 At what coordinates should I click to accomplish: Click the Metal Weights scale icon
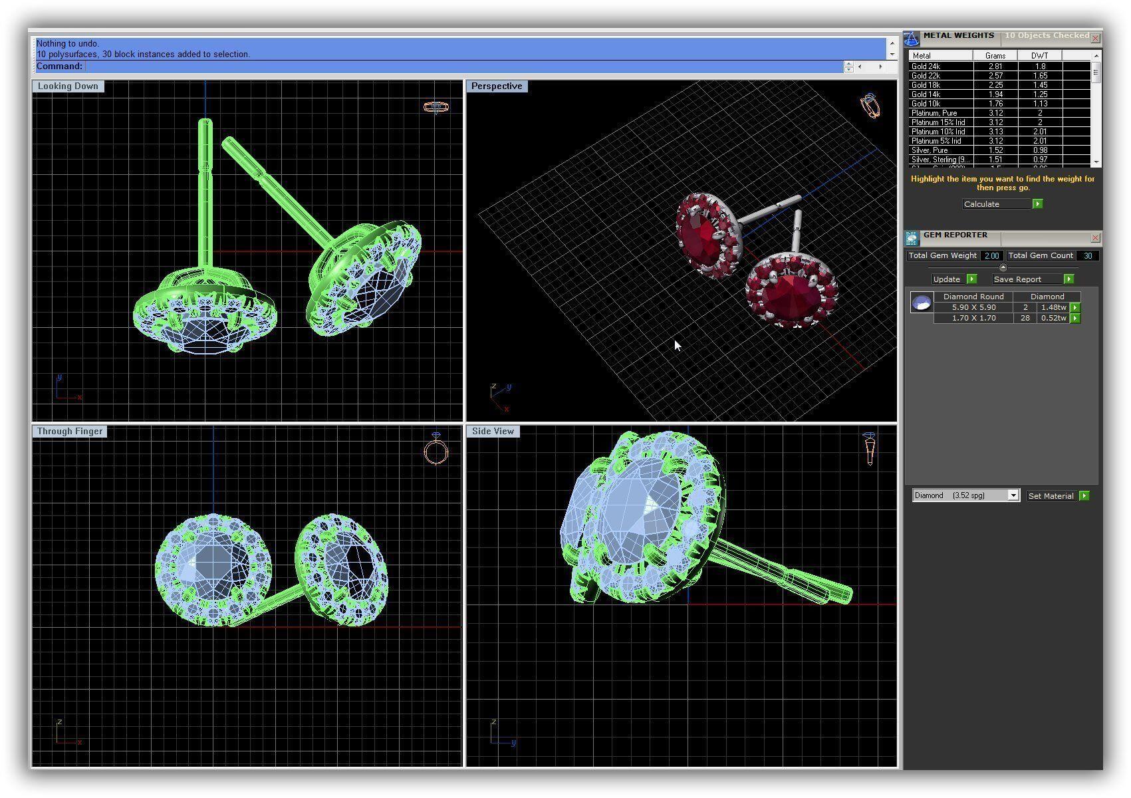[x=912, y=39]
